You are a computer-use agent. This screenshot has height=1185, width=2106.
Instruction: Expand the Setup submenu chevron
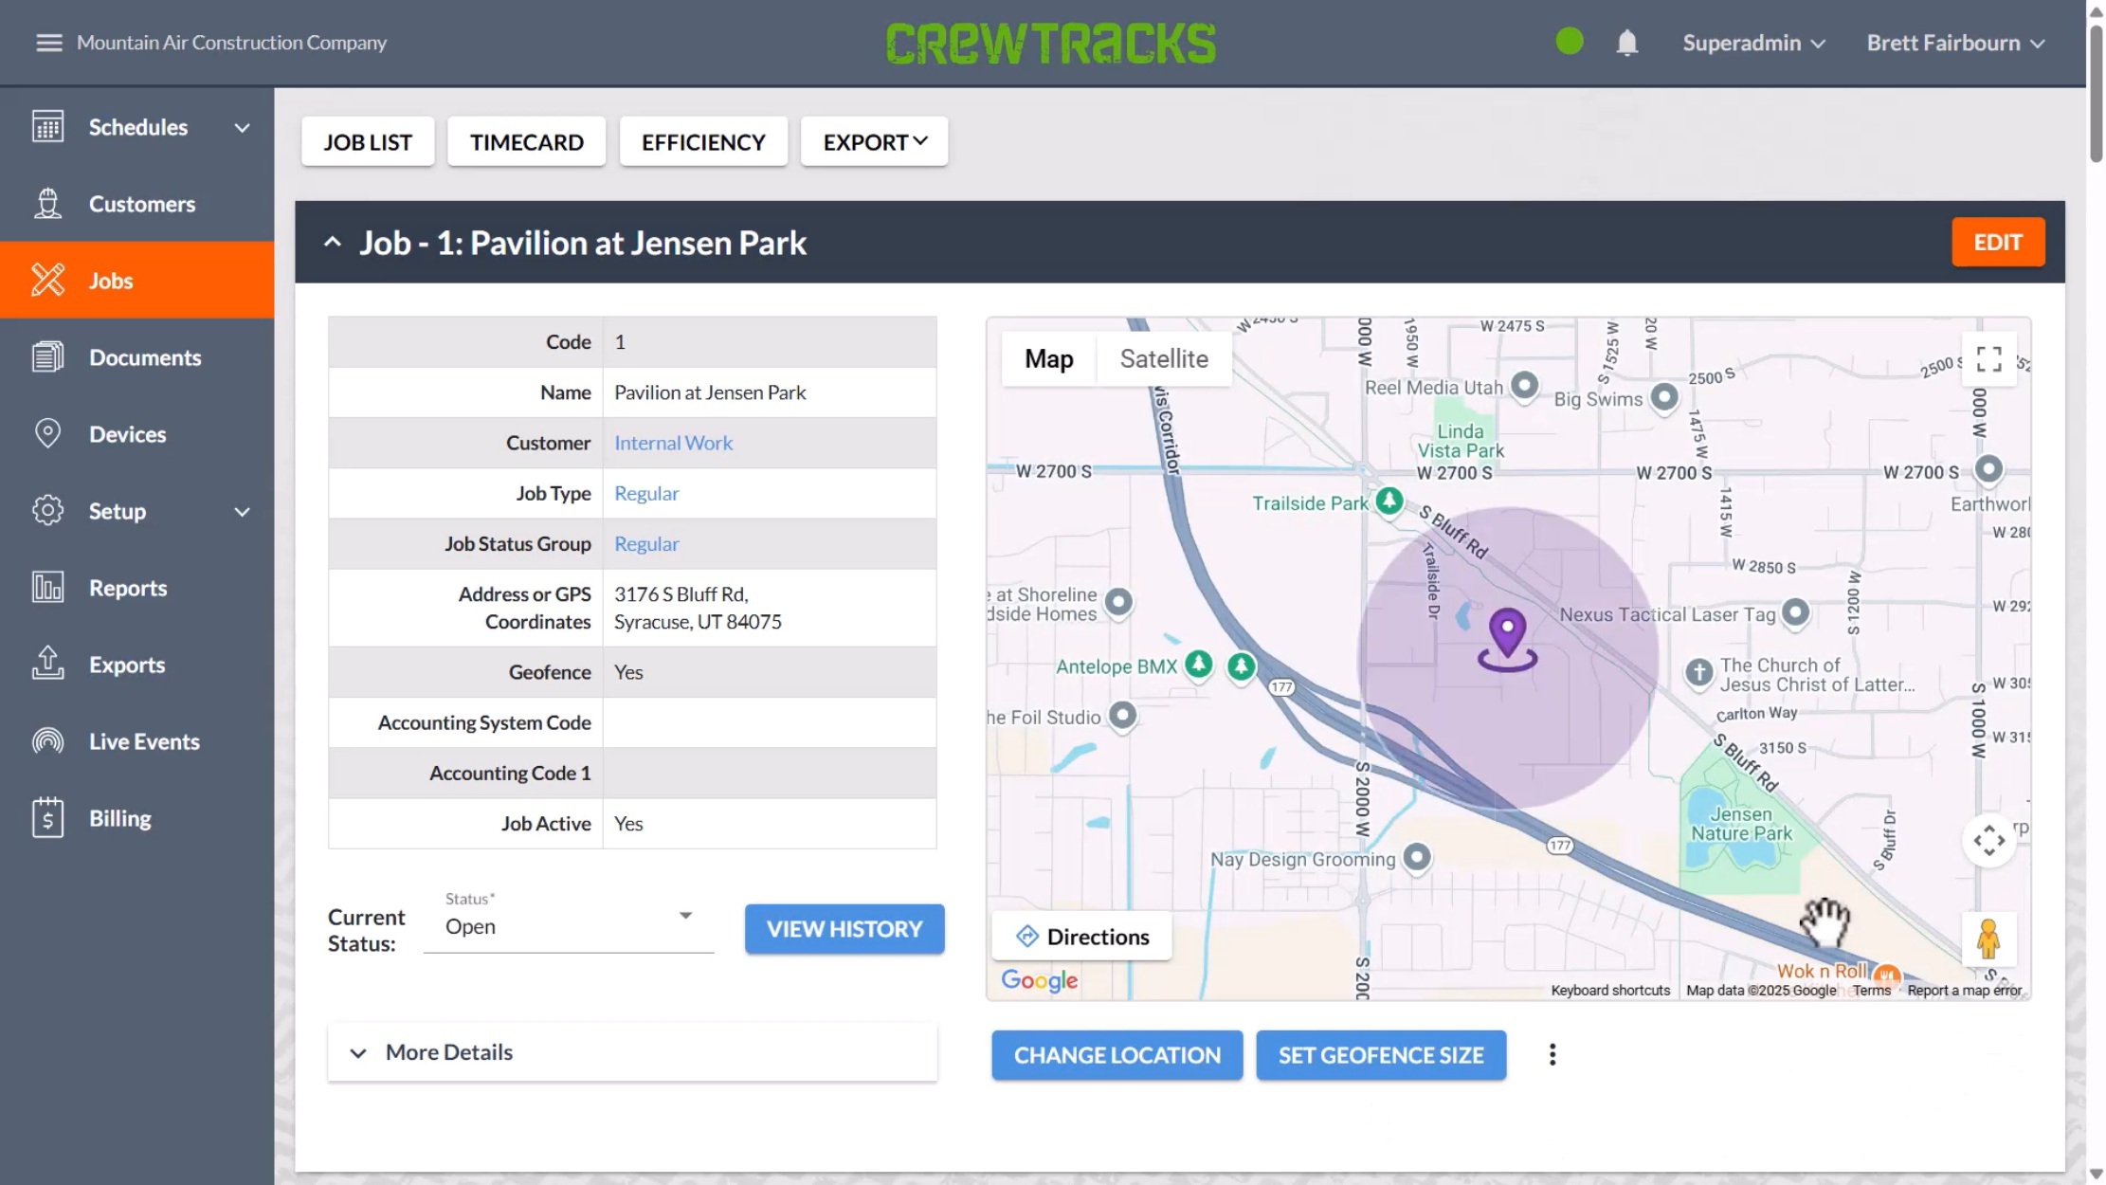243,512
